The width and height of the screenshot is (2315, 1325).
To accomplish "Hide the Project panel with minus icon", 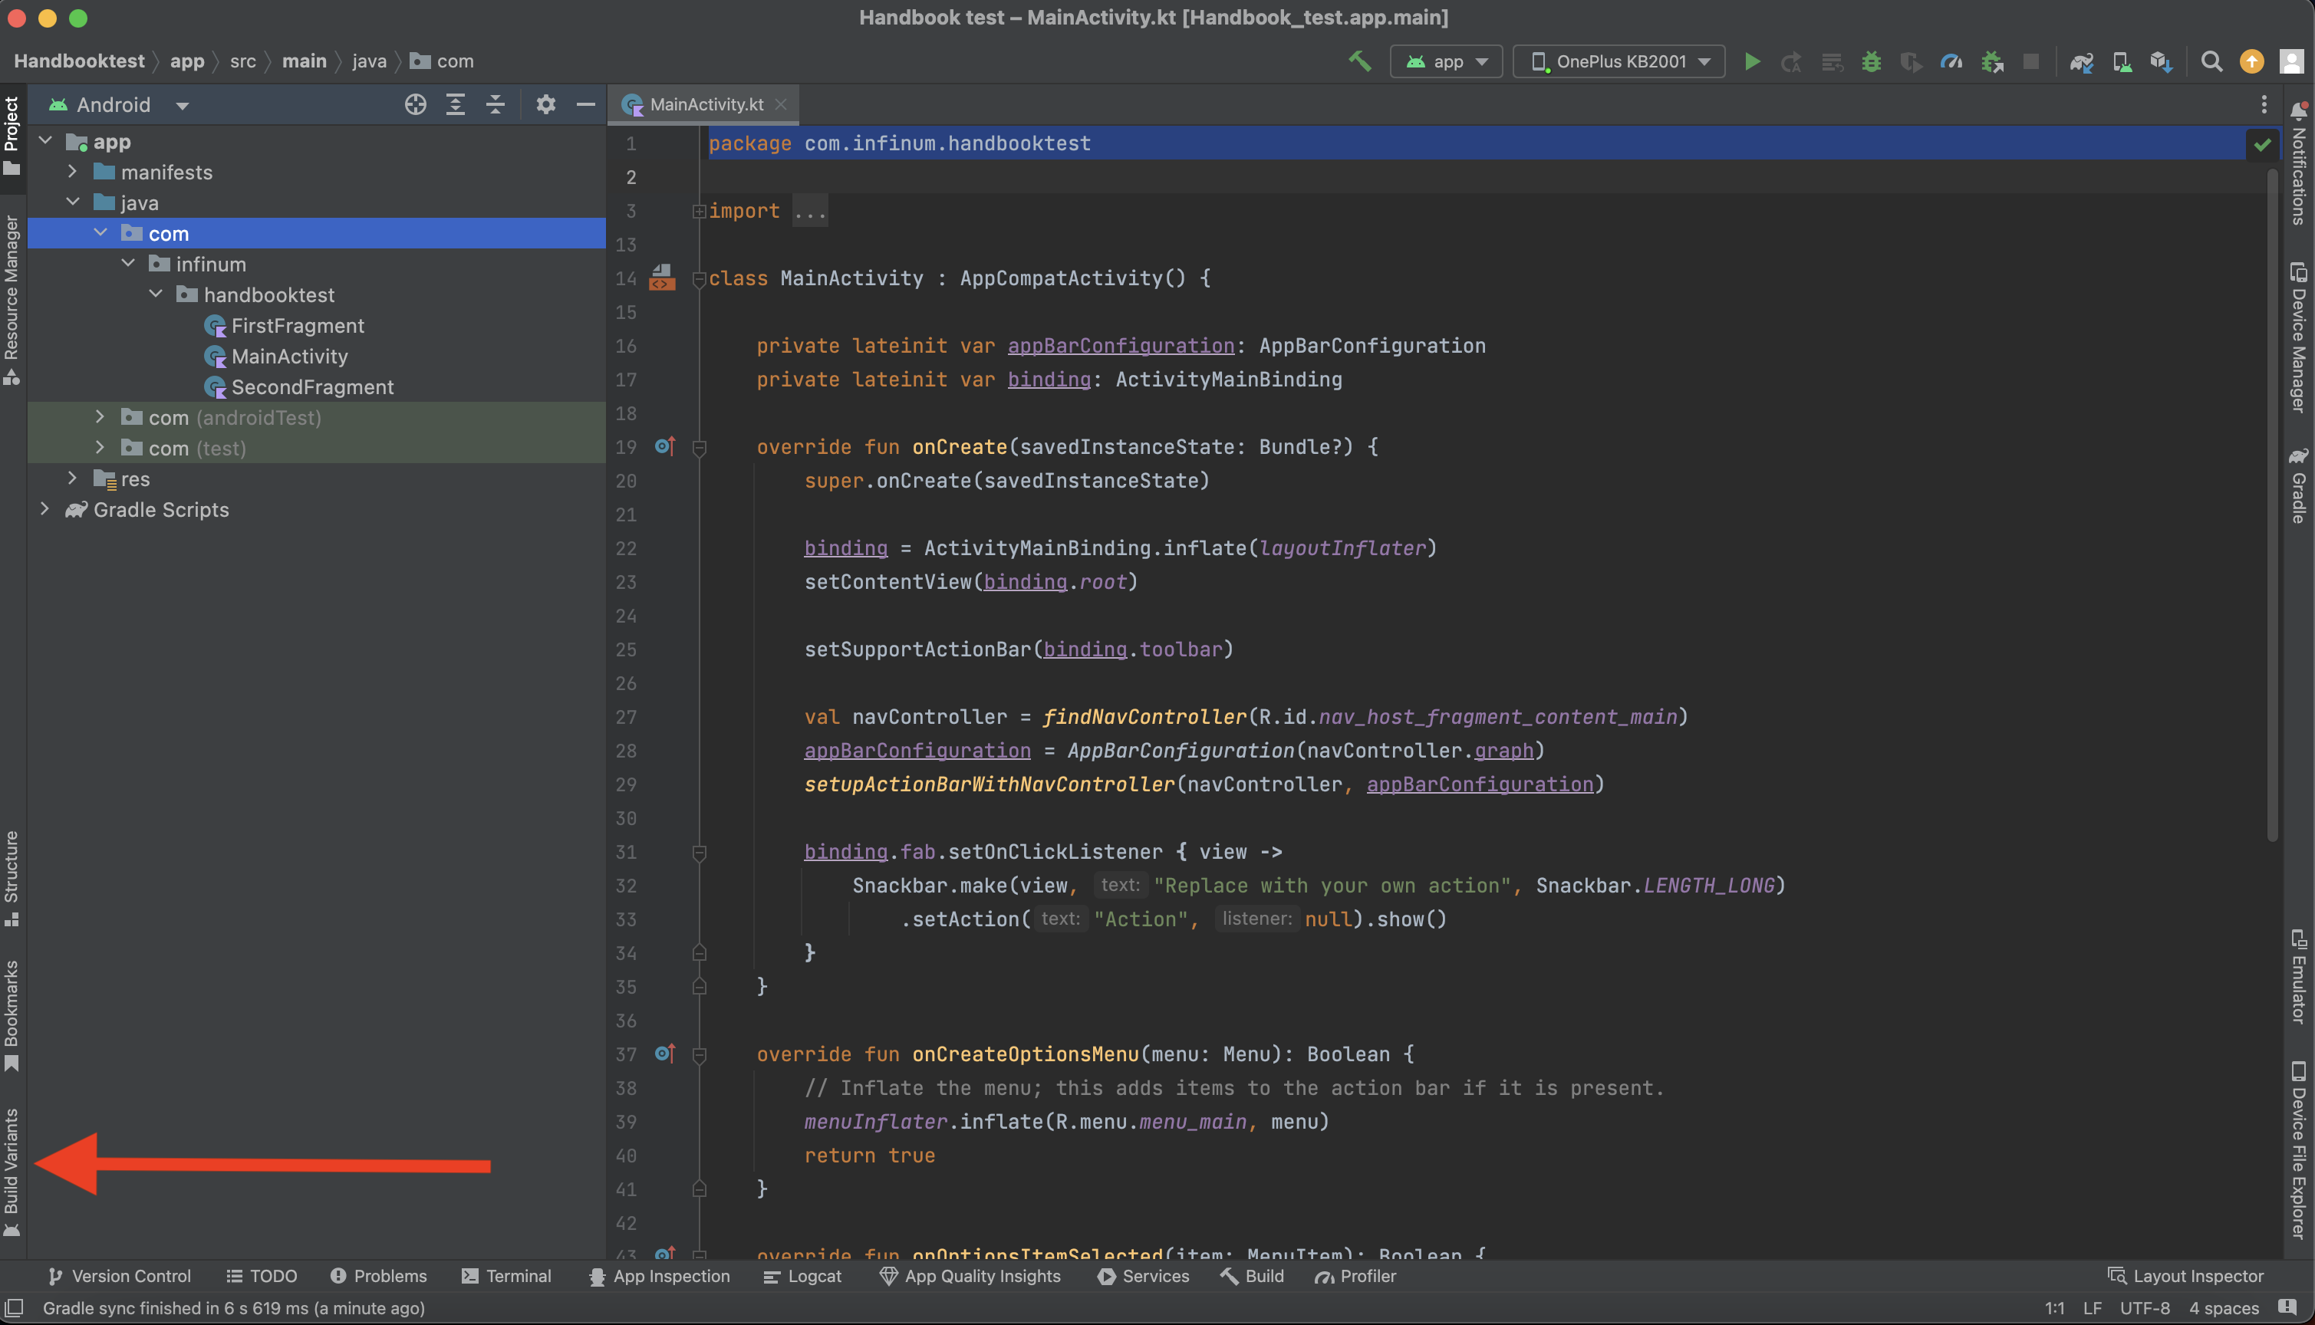I will click(x=585, y=104).
